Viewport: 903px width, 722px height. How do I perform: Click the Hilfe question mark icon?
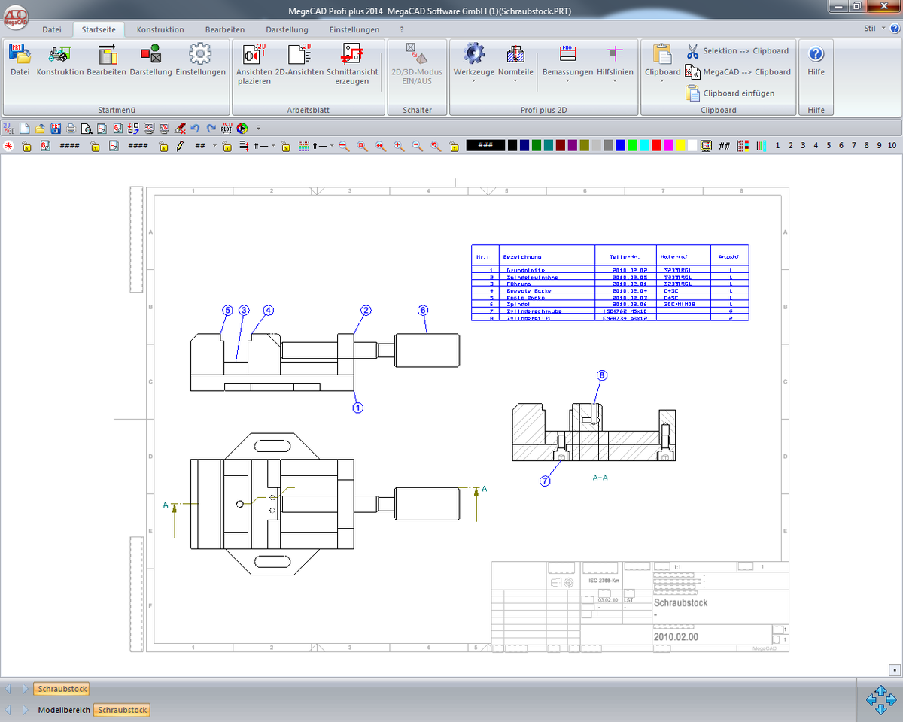point(816,54)
